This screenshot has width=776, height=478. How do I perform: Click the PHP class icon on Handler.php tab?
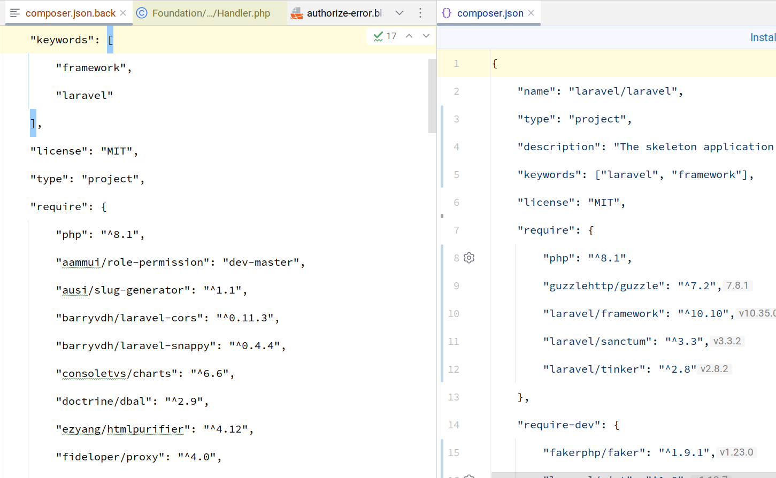(142, 13)
